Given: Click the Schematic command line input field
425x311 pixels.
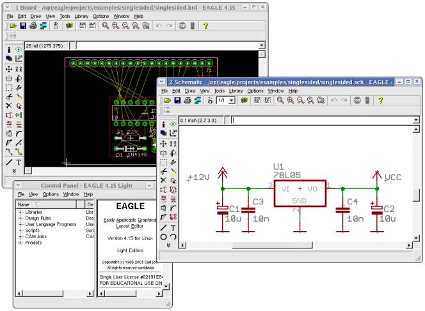Looking at the screenshot, I should [x=323, y=120].
